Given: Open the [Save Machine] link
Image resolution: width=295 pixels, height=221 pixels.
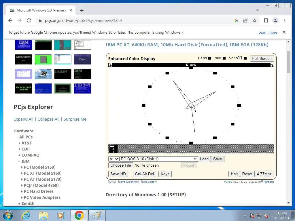Looking at the screenshot, I should 128,182.
